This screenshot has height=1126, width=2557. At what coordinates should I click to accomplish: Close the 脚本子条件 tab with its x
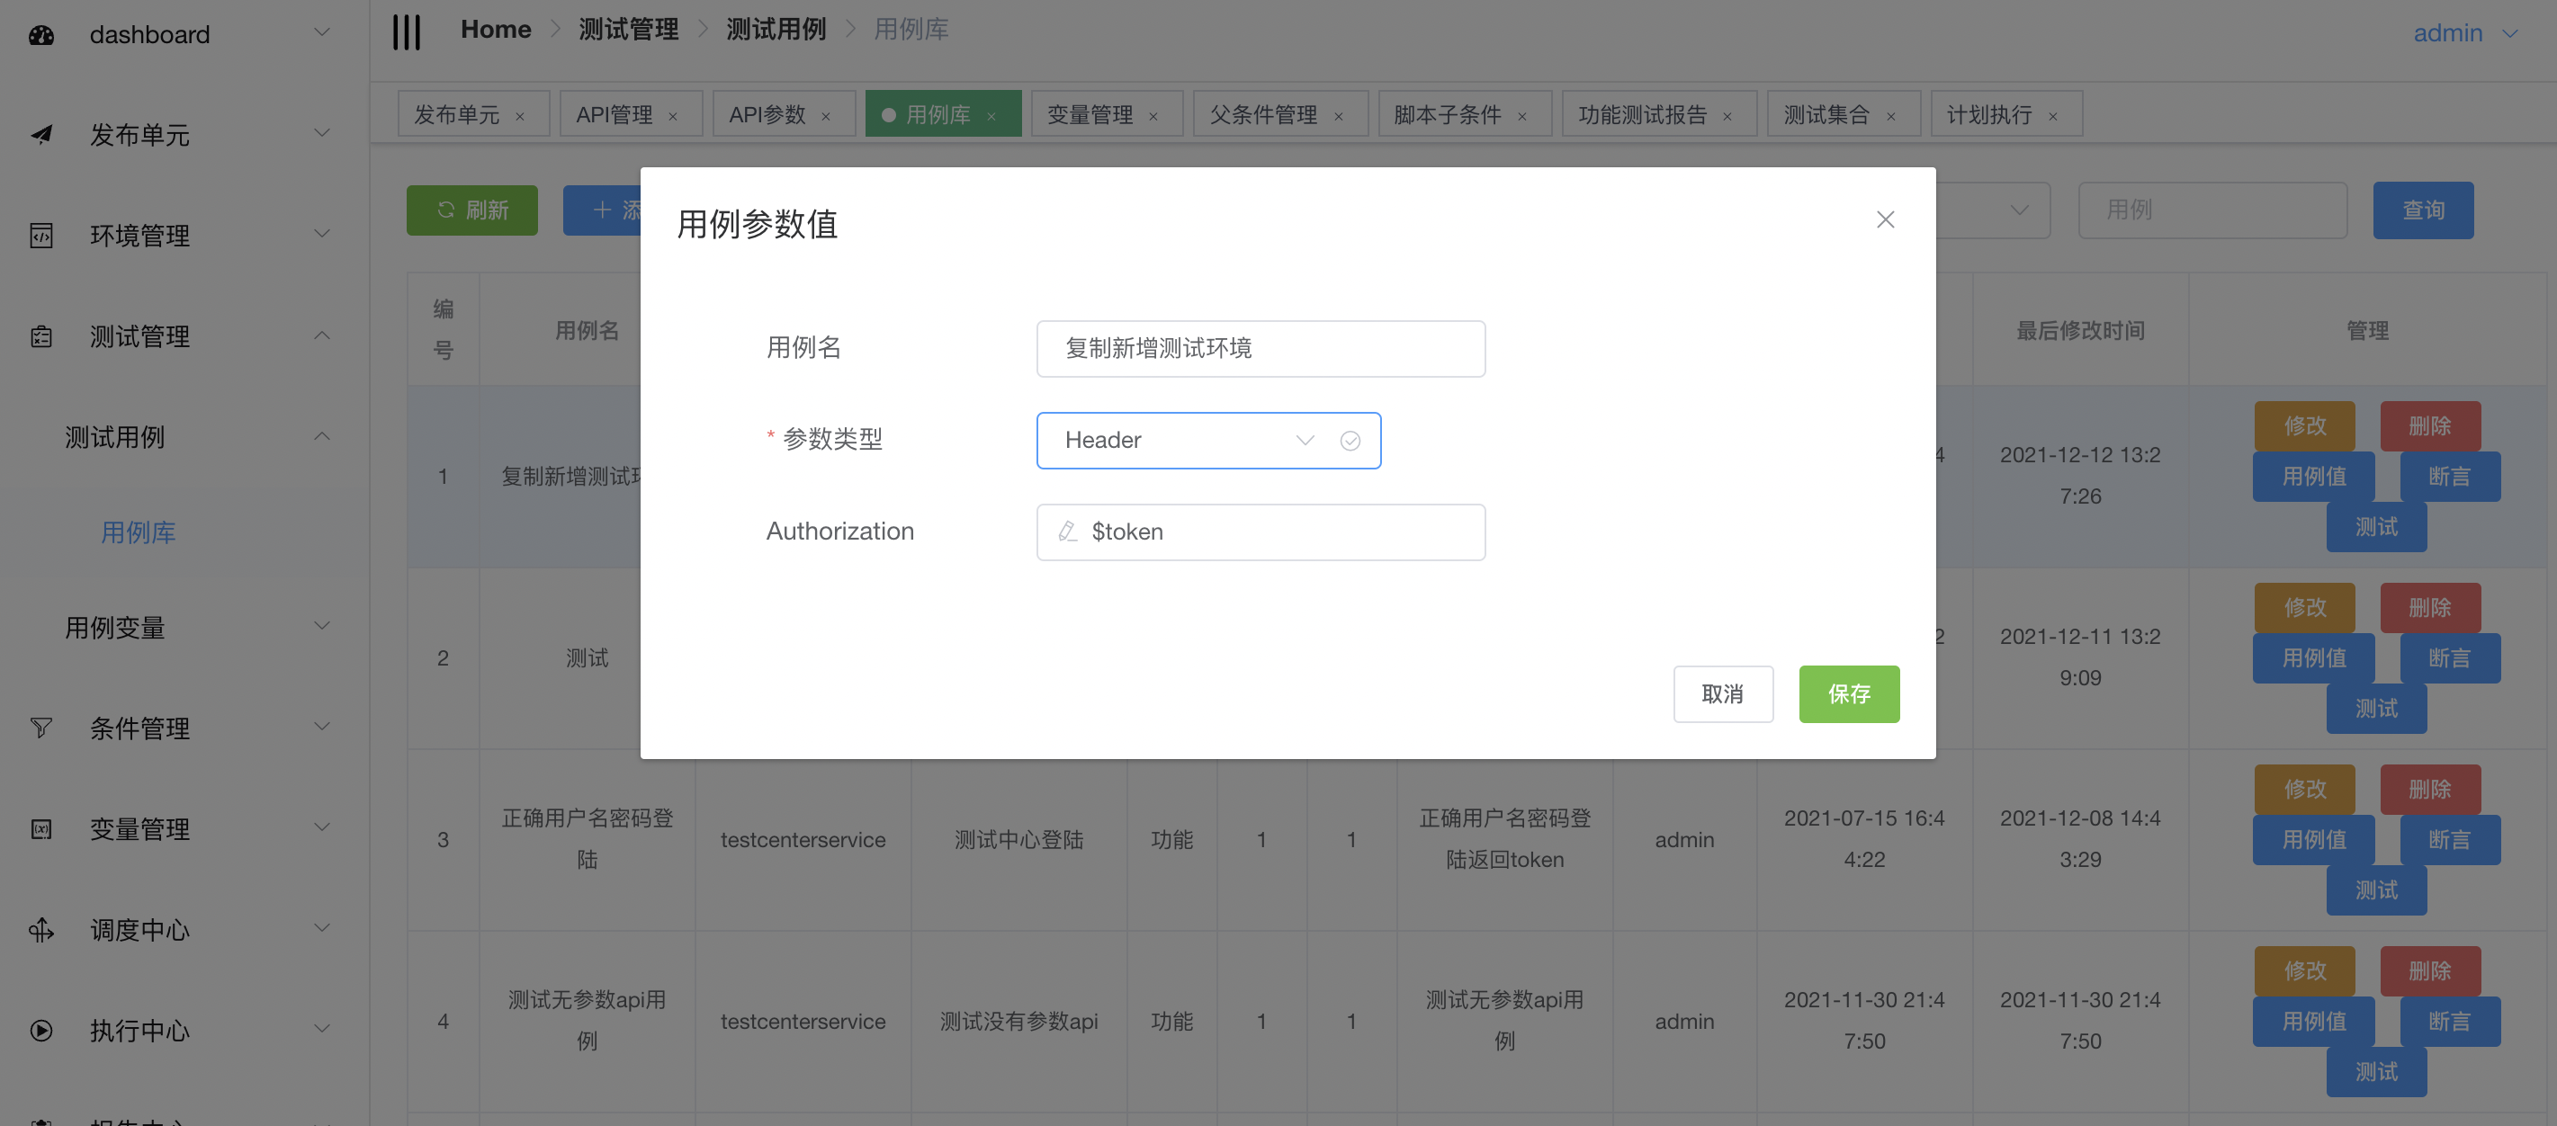pyautogui.click(x=1522, y=116)
